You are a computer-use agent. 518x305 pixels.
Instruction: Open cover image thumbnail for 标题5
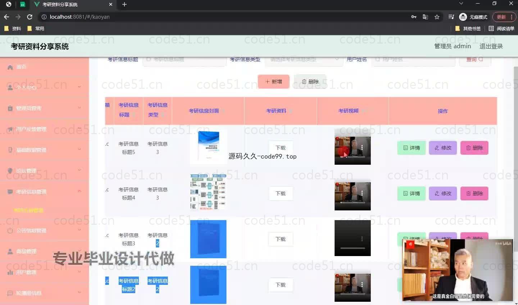pos(208,146)
